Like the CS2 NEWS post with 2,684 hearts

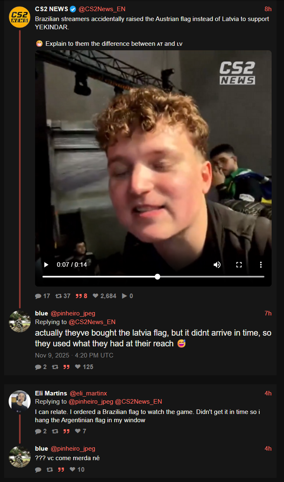pyautogui.click(x=95, y=296)
